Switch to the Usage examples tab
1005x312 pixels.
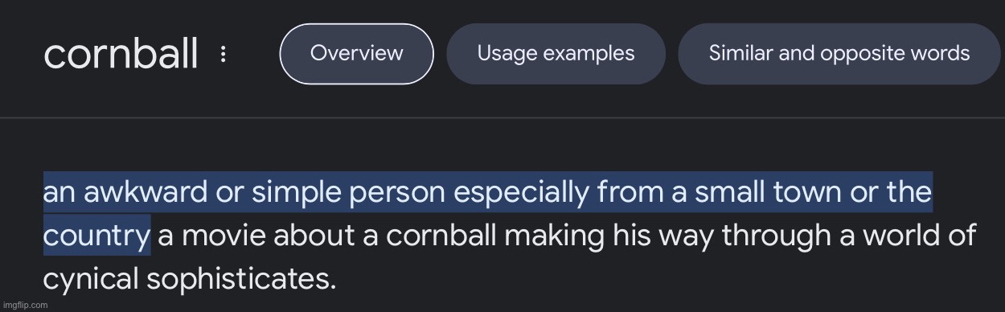tap(556, 54)
